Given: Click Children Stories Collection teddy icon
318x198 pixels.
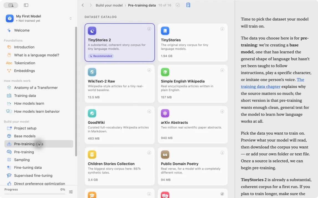Looking at the screenshot, I should (92, 155).
